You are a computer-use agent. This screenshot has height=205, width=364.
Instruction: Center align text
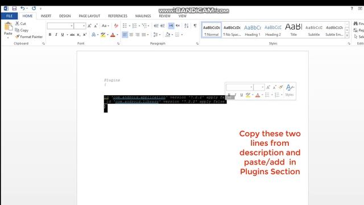click(x=131, y=35)
